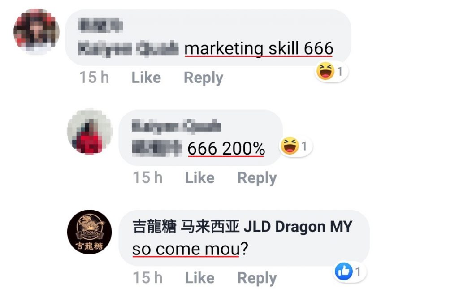Click the laughing reaction on marketing skill comment
The image size is (459, 293).
[325, 71]
